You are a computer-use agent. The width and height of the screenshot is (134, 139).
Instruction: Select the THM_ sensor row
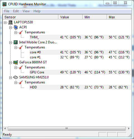pyautogui.click(x=80, y=37)
